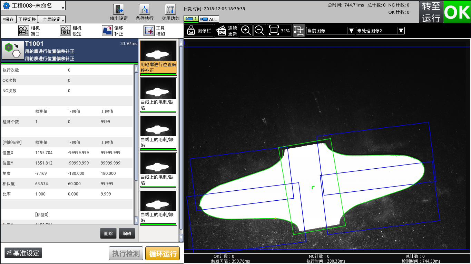Image resolution: width=471 pixels, height=264 pixels.
Task: Click the 日期时间 date time readout
Action: [214, 9]
